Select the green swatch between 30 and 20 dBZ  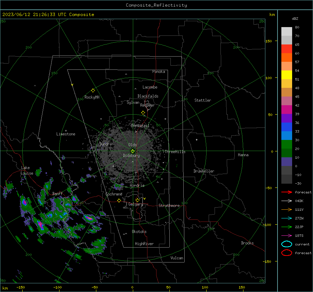[x=287, y=144]
